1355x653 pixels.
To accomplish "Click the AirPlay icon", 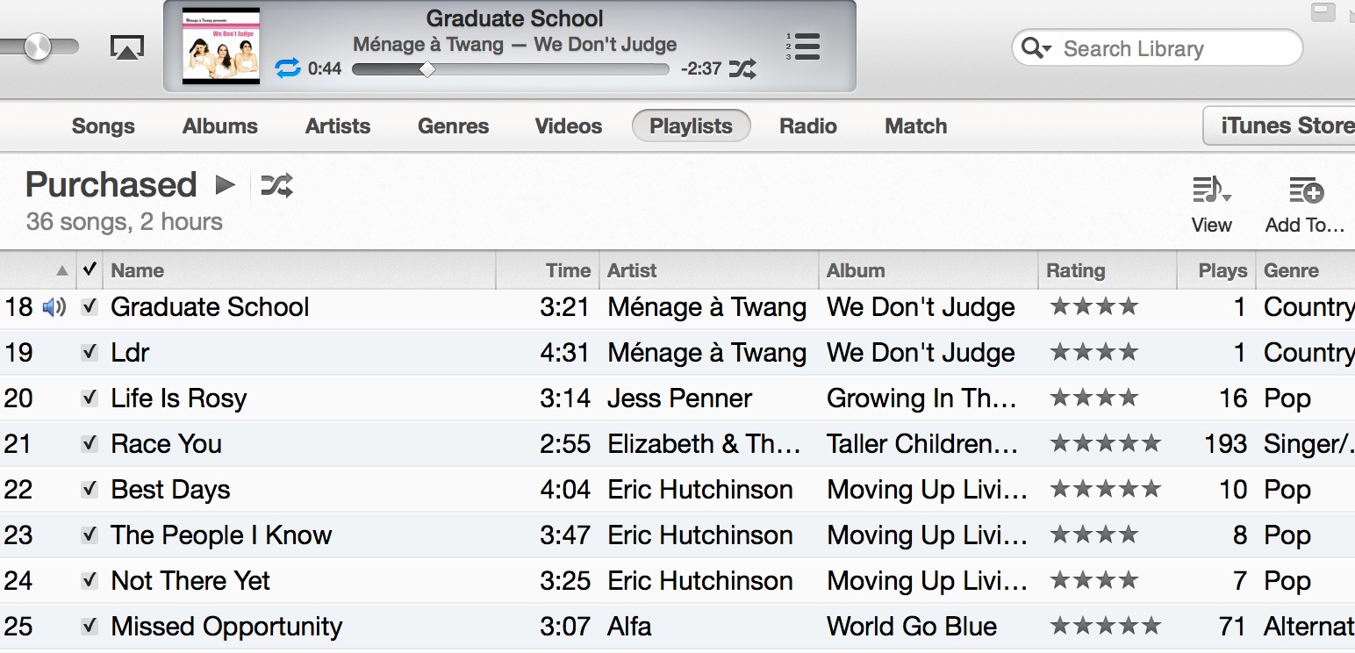I will click(x=127, y=47).
